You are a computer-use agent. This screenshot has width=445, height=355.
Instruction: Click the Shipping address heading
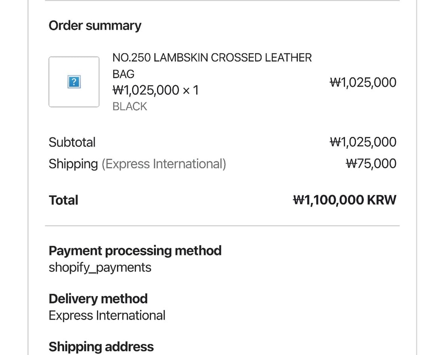(x=101, y=347)
